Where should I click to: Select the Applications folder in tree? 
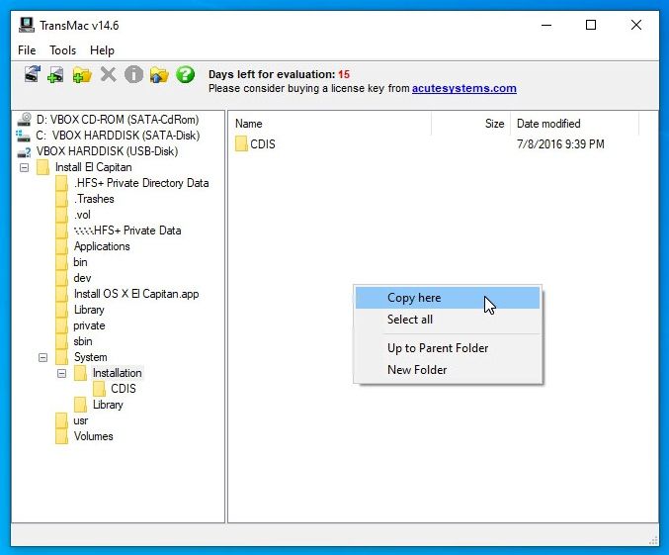tap(101, 246)
